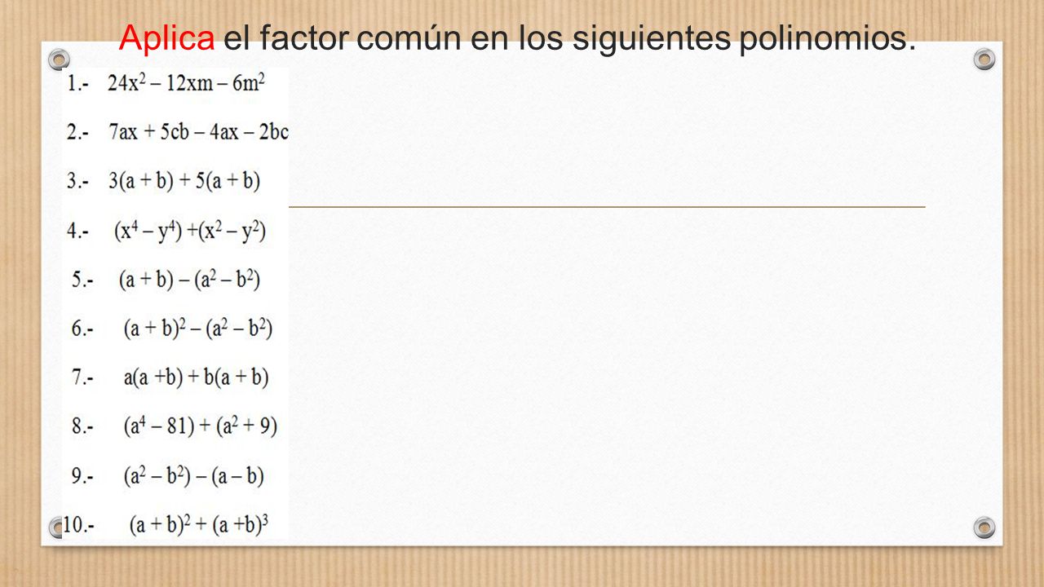The width and height of the screenshot is (1044, 587).
Task: Click the bottom-right screw pin icon
Action: tap(984, 527)
